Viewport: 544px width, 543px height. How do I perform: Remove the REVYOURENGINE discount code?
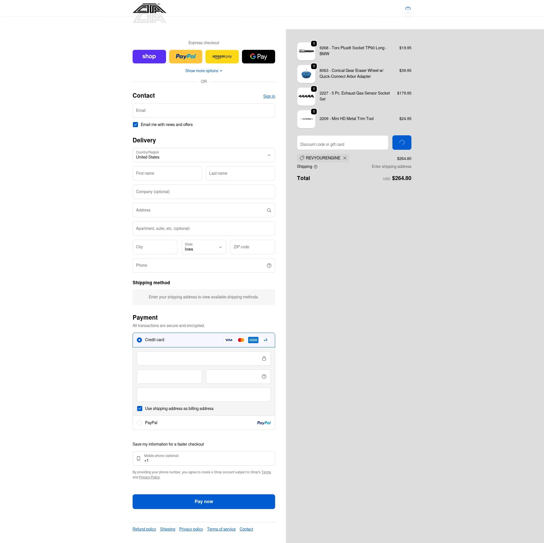345,158
